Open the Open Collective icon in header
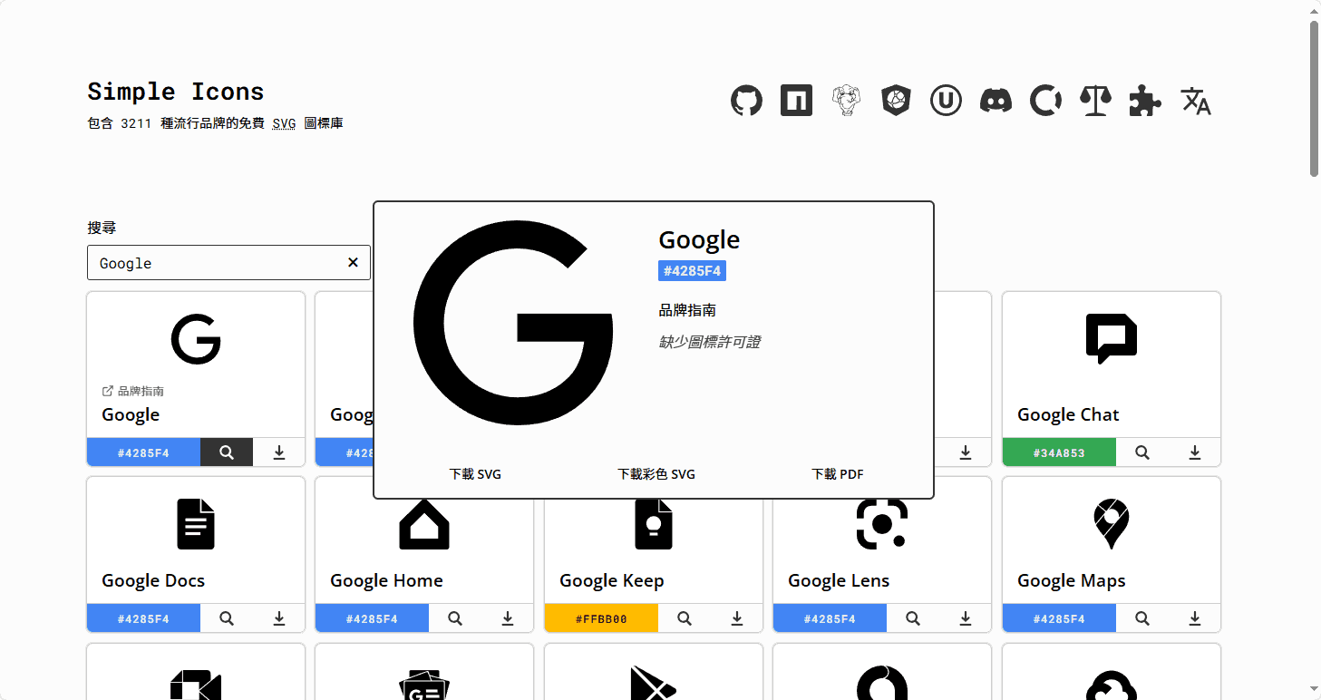 click(1045, 101)
